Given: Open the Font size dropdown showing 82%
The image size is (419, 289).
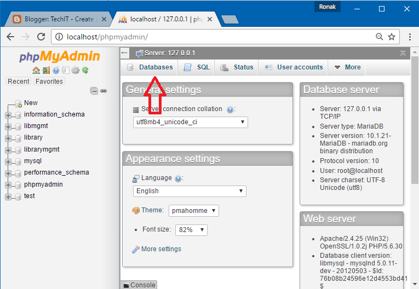Looking at the screenshot, I should [191, 230].
